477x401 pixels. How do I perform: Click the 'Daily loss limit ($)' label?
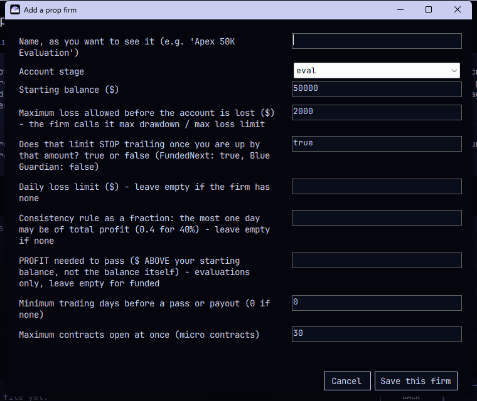144,192
